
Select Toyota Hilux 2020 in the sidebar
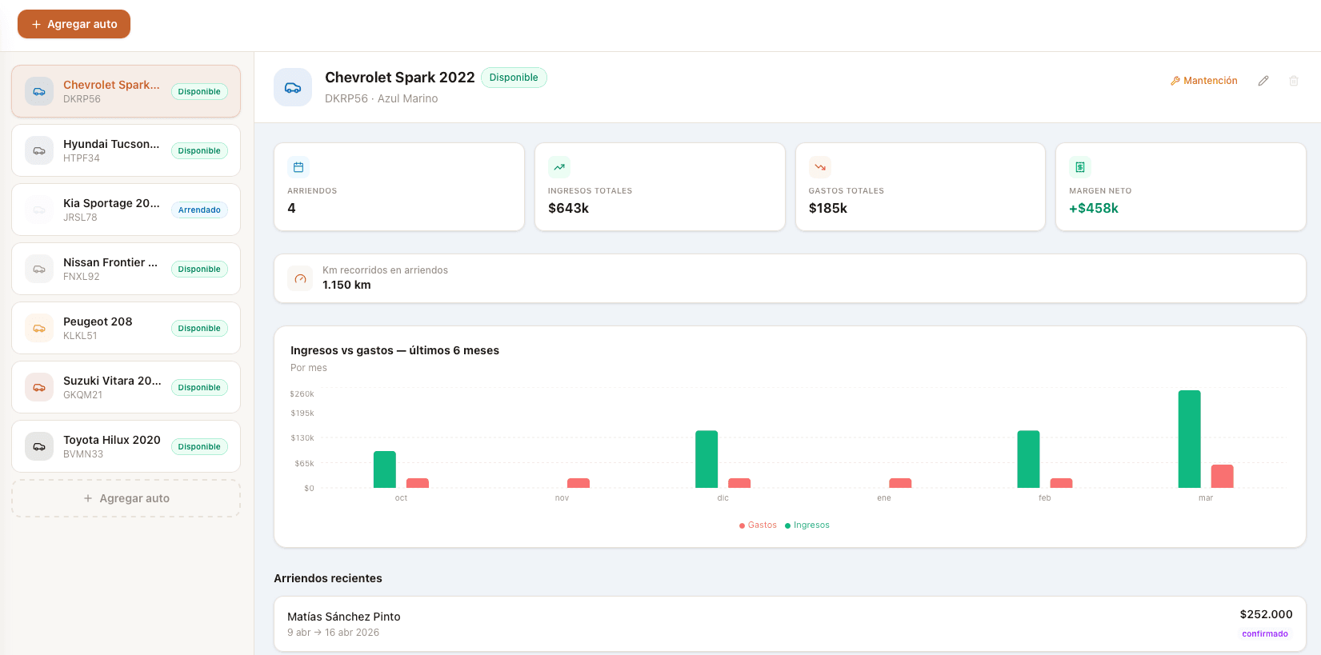pos(126,446)
